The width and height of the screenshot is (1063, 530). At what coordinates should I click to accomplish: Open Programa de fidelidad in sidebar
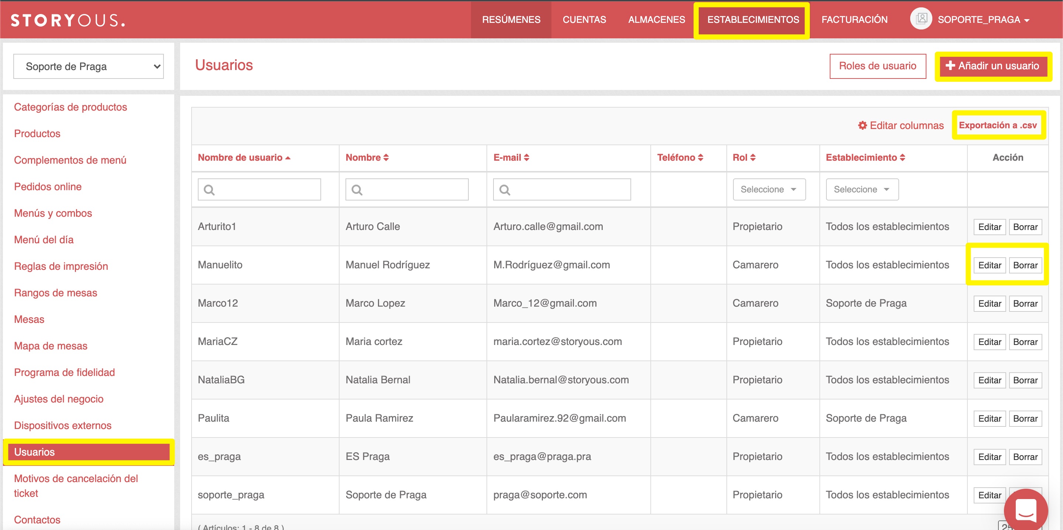[x=64, y=372]
